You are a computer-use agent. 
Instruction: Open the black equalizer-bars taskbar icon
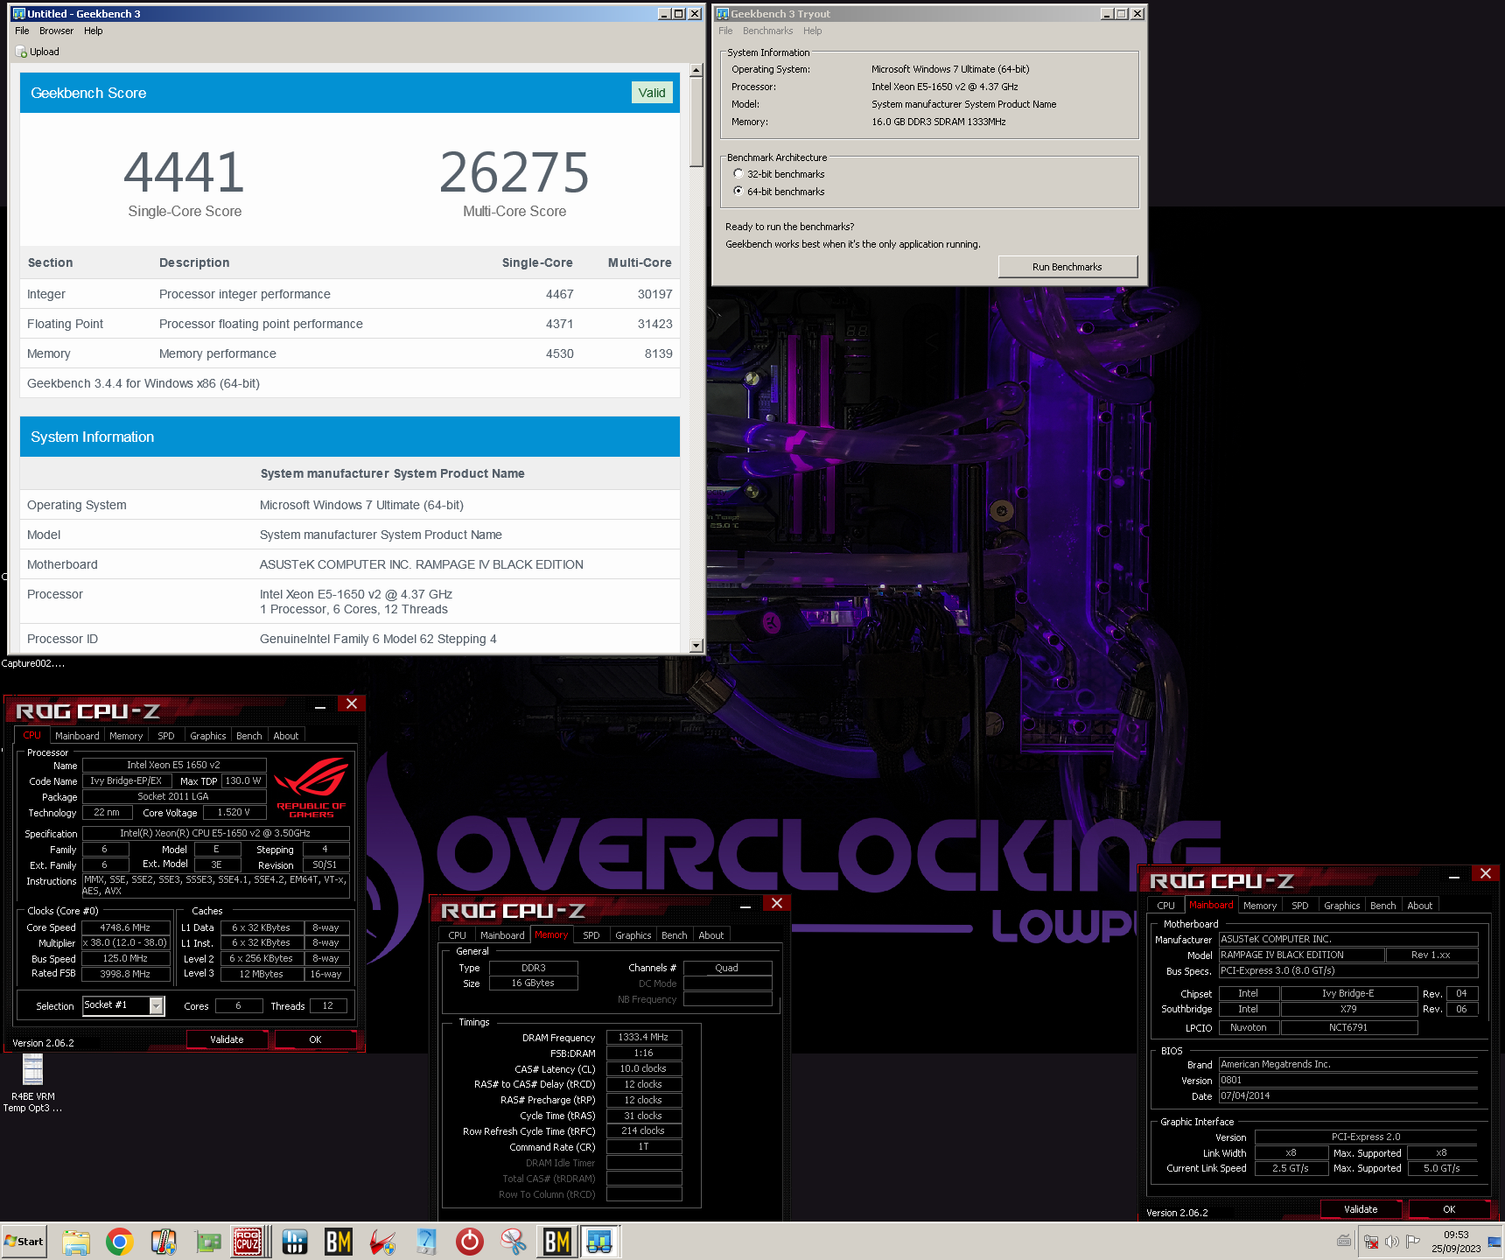click(x=295, y=1242)
